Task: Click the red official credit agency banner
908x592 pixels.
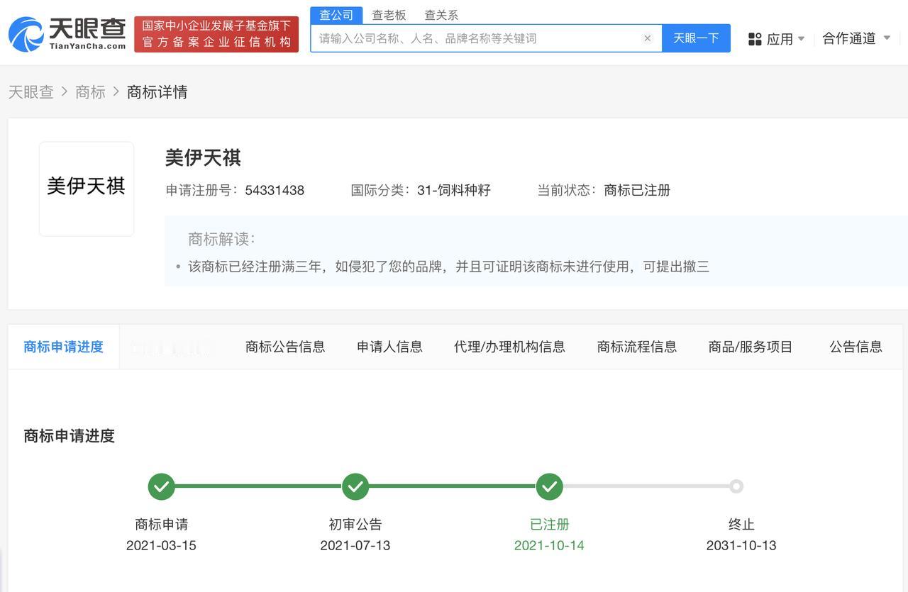Action: tap(216, 34)
